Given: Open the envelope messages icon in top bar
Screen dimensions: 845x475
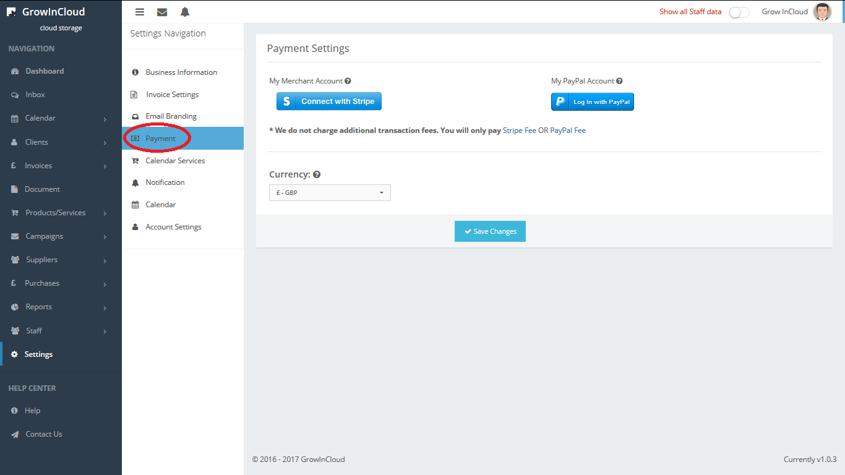Looking at the screenshot, I should coord(162,12).
